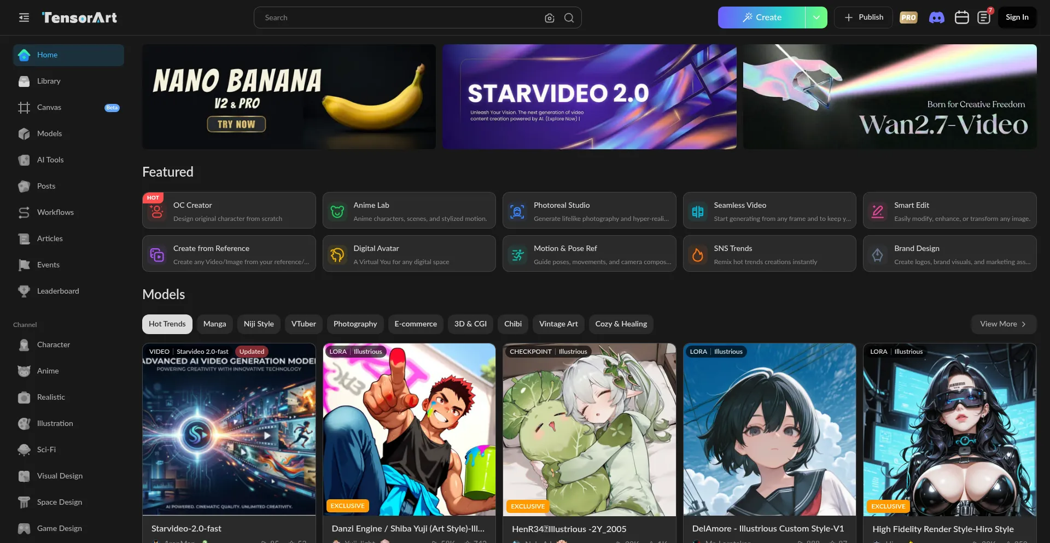Click the Game Design channel icon
Screen dimensions: 1050x543
tap(24, 528)
